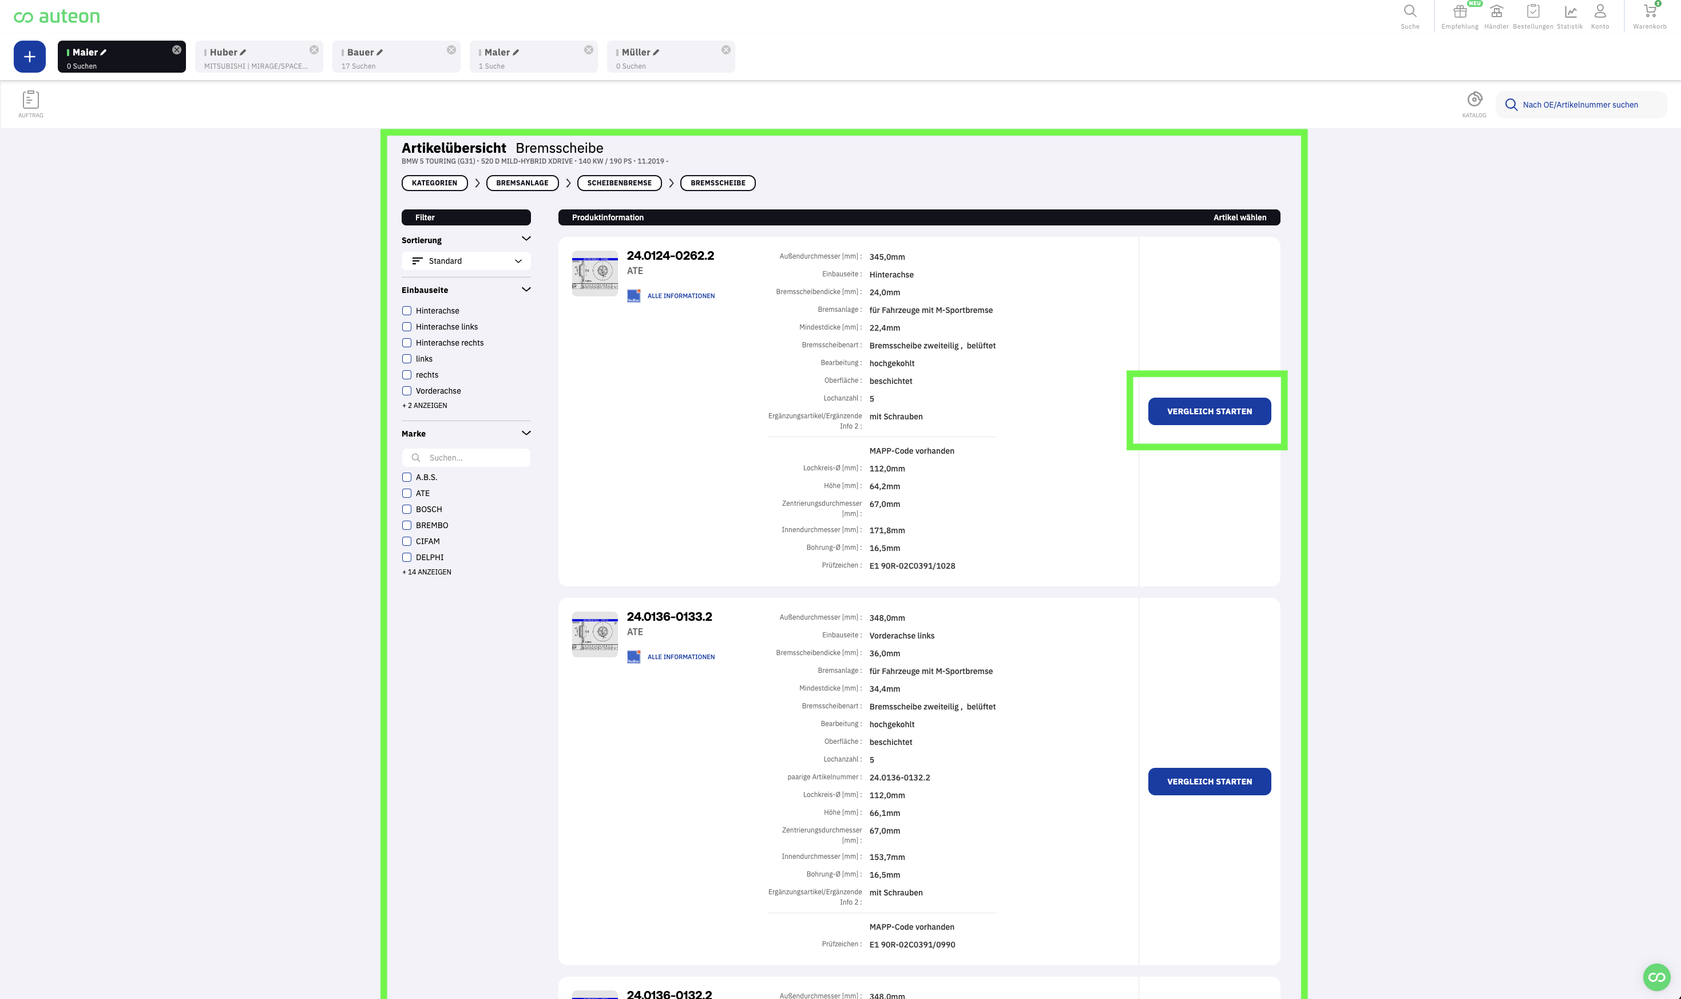Switch to the Huber customer tab
This screenshot has width=1681, height=999.
click(x=253, y=57)
